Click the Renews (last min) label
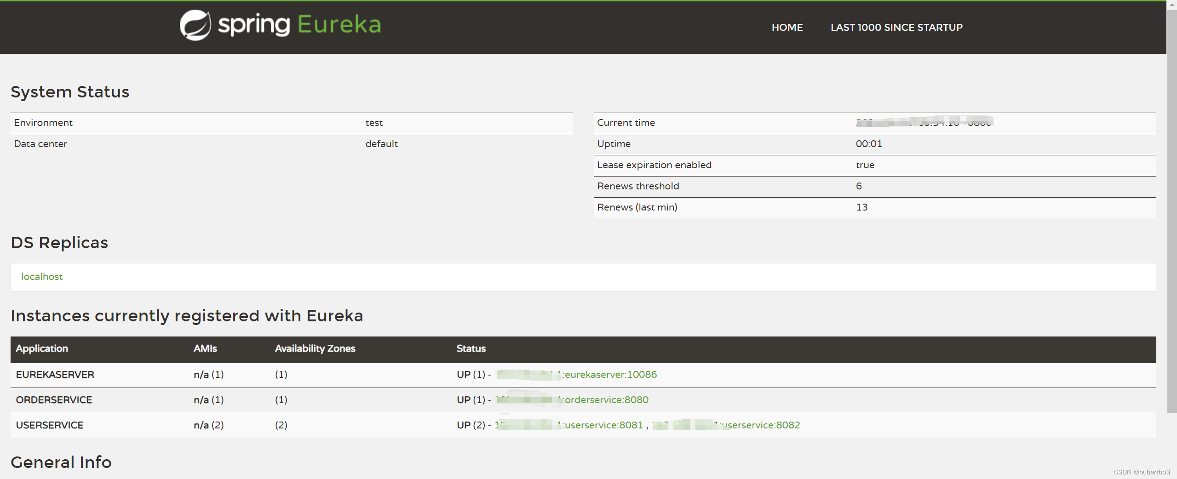The width and height of the screenshot is (1177, 479). point(637,207)
